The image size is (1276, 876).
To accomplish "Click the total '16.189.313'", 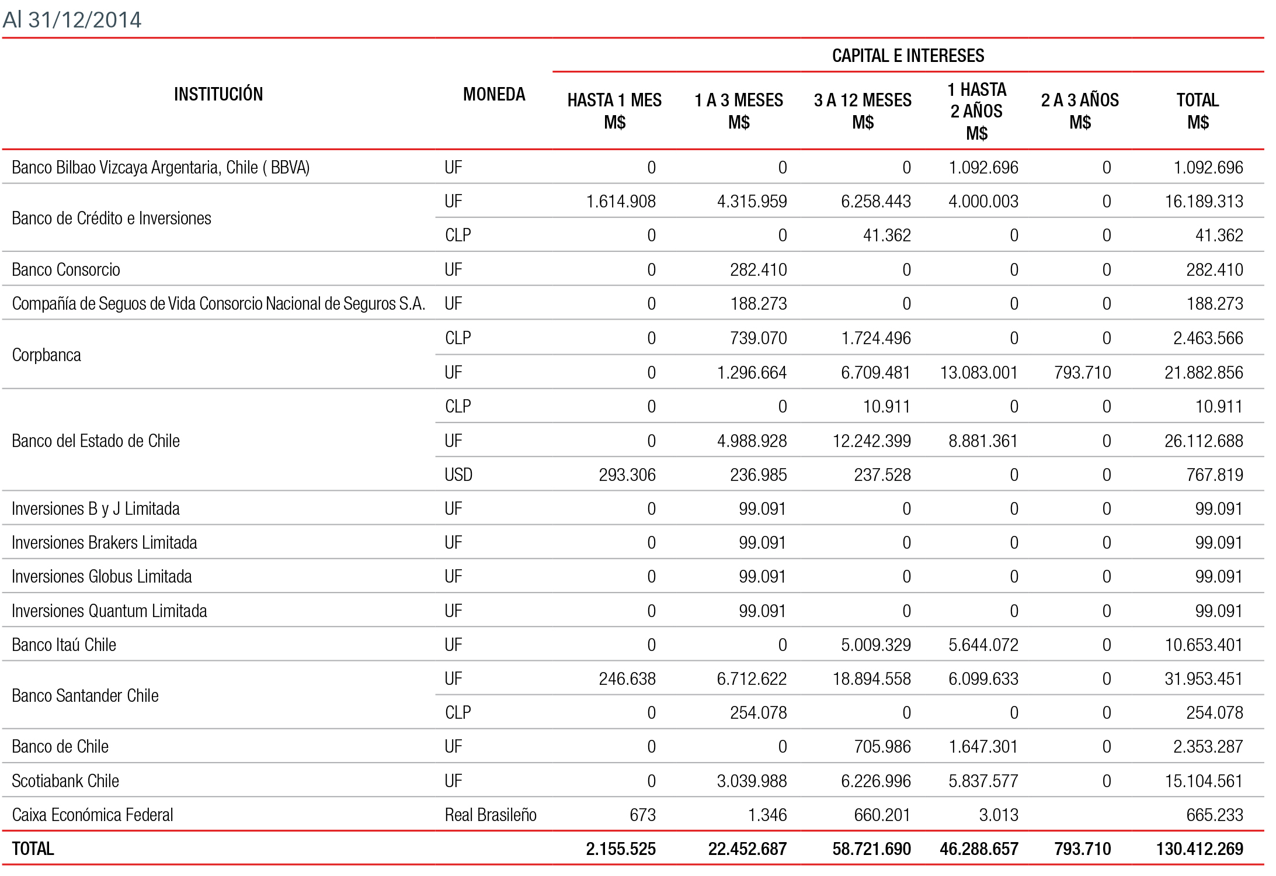I will [x=1204, y=202].
